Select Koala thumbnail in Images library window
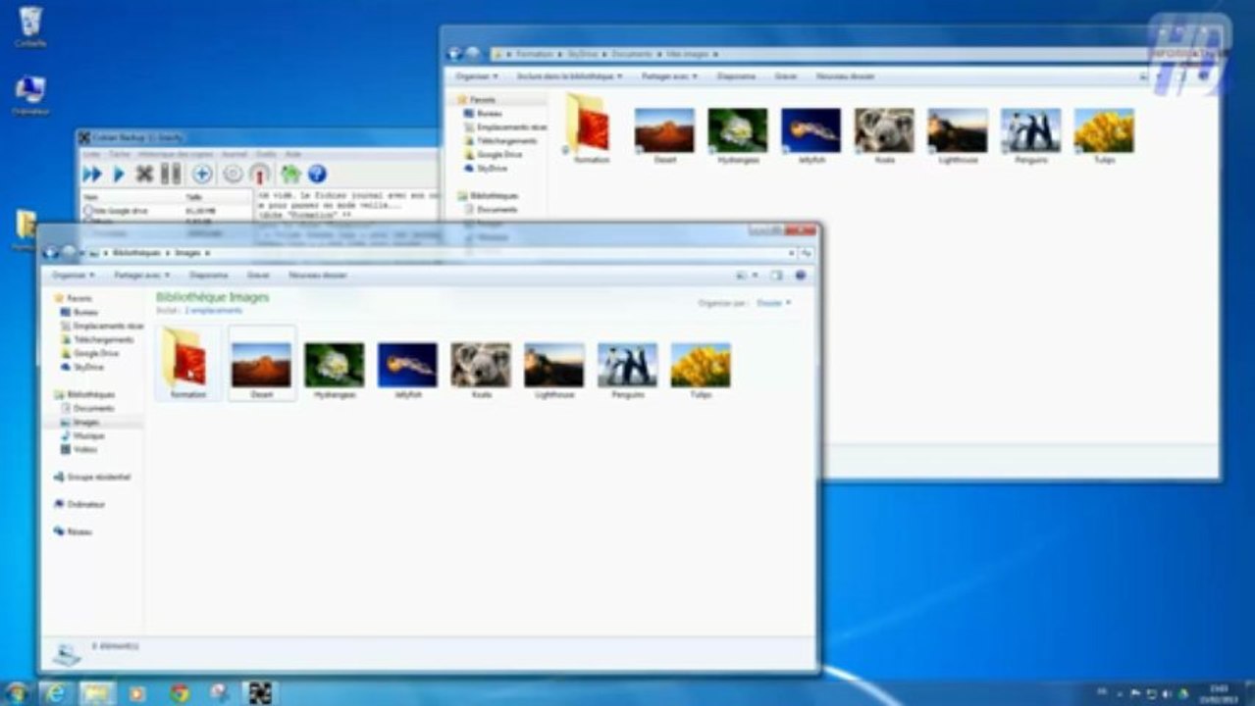Viewport: 1255px width, 706px height. tap(481, 370)
